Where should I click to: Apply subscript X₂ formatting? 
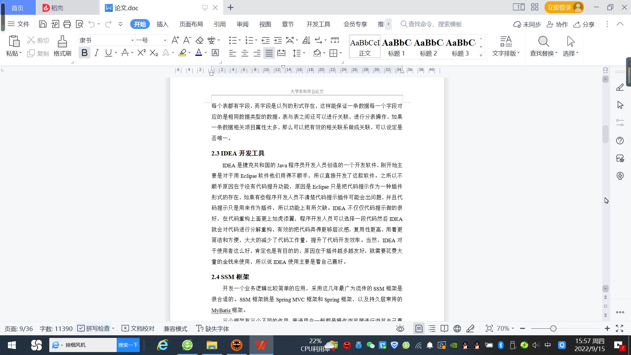(154, 53)
